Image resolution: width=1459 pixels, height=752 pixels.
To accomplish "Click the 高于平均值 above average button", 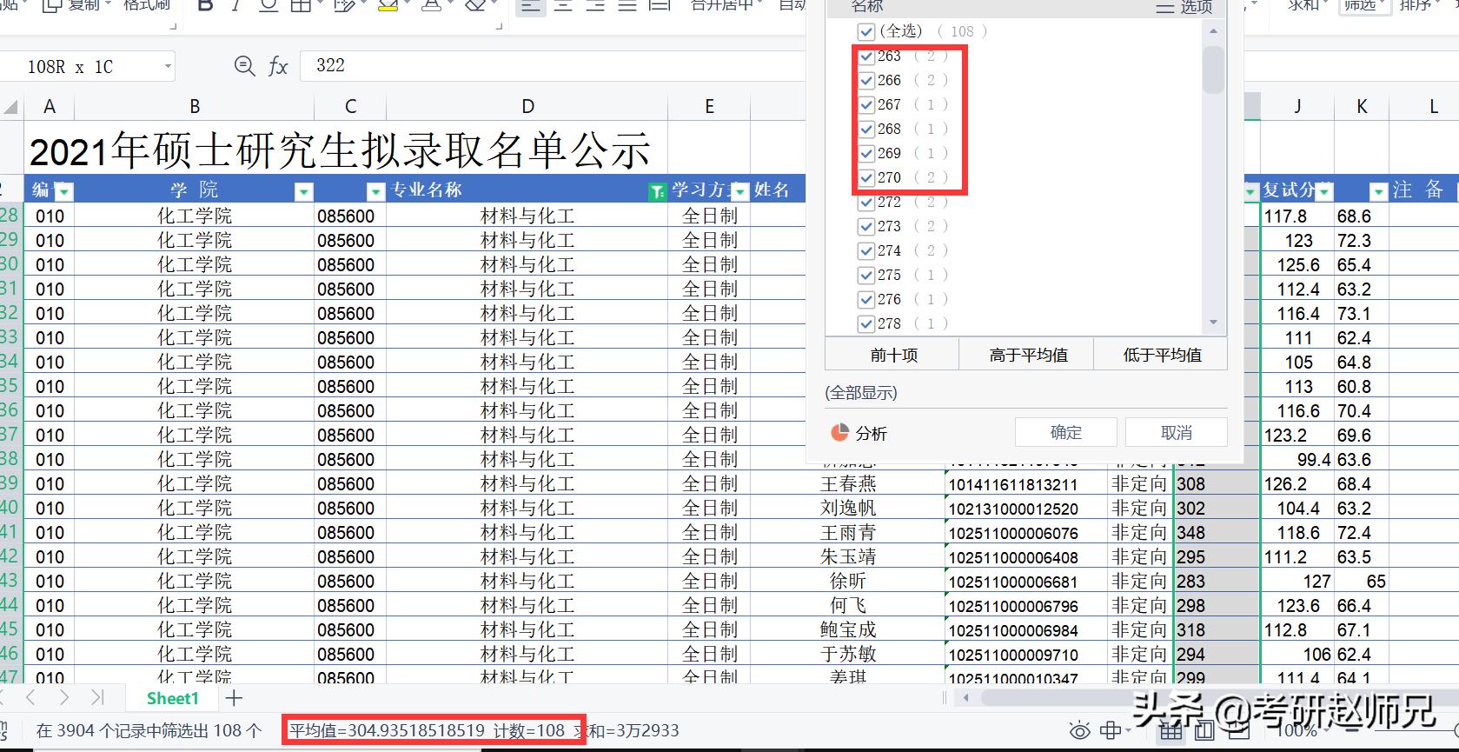I will click(x=1028, y=355).
